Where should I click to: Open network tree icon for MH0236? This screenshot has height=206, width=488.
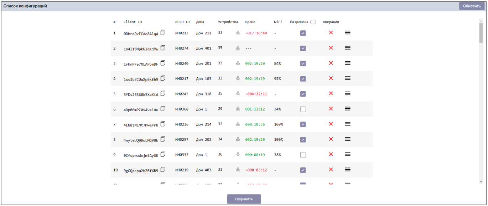click(238, 124)
